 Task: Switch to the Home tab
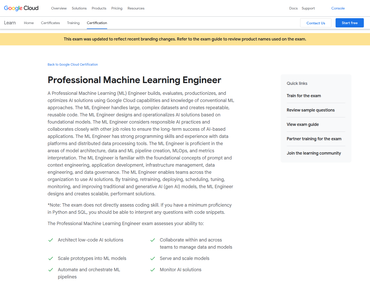(29, 23)
